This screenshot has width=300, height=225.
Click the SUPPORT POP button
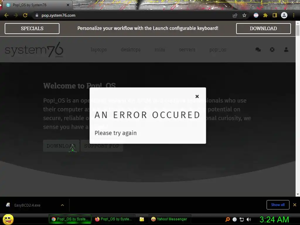(102, 146)
